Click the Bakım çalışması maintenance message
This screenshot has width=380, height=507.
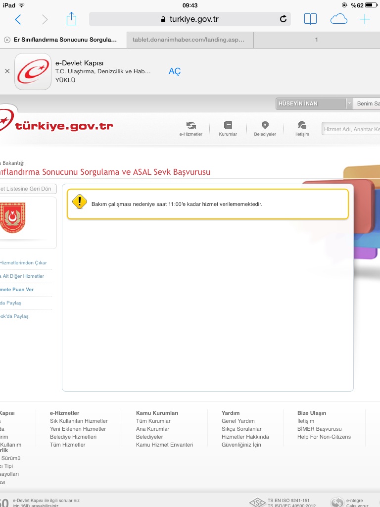177,204
